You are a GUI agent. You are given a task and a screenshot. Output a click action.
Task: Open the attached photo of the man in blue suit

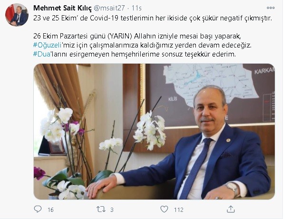[154, 132]
